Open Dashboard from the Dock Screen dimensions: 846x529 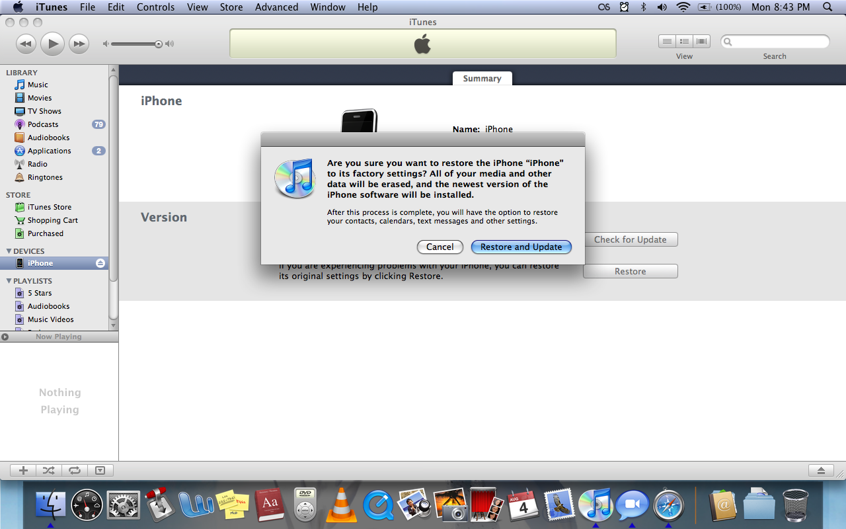pyautogui.click(x=87, y=506)
